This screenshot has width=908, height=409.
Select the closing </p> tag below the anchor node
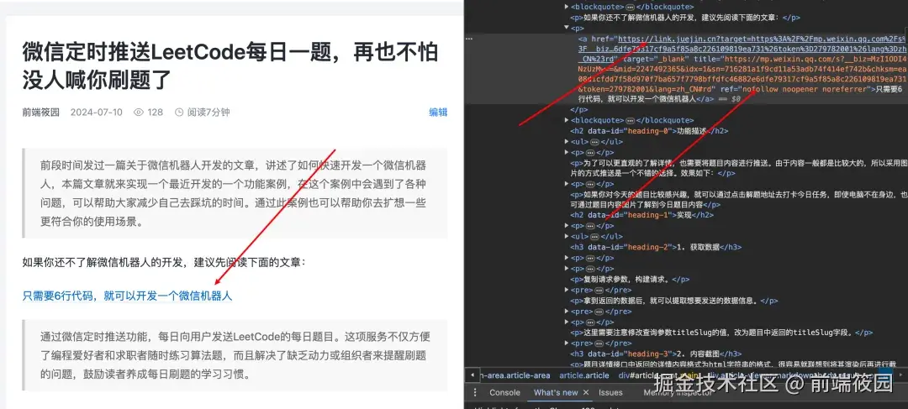[579, 109]
